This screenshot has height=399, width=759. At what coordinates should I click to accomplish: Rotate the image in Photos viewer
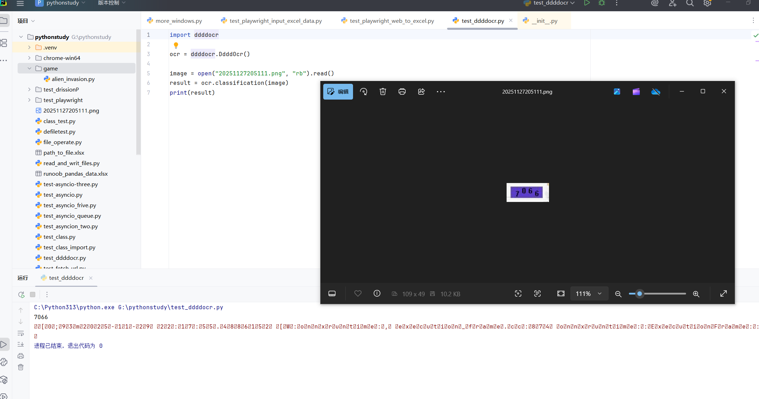click(x=364, y=92)
